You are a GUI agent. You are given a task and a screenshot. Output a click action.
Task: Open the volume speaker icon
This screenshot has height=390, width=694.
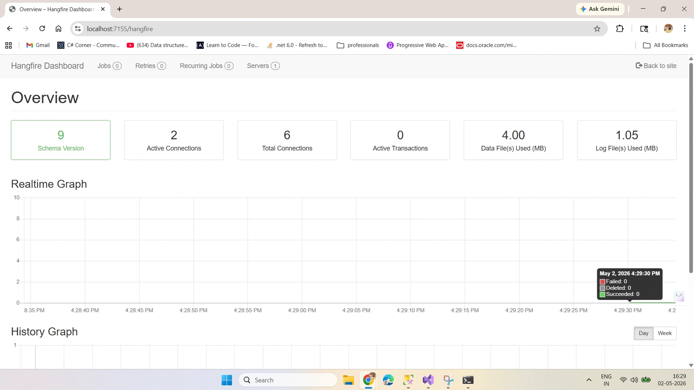click(634, 380)
